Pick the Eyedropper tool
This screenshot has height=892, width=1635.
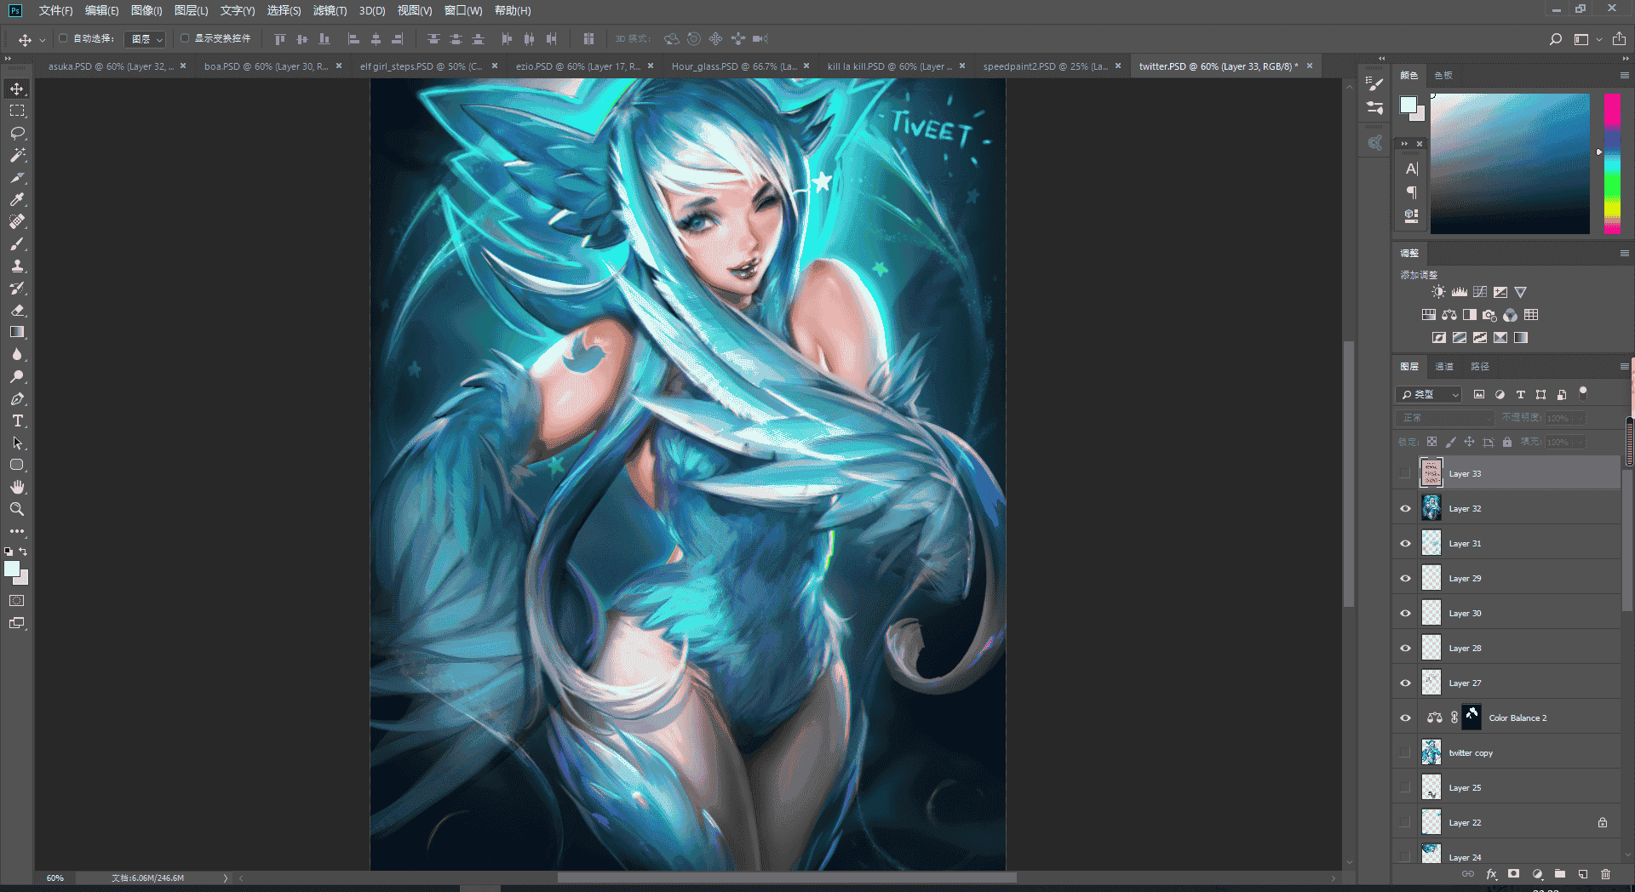point(17,199)
